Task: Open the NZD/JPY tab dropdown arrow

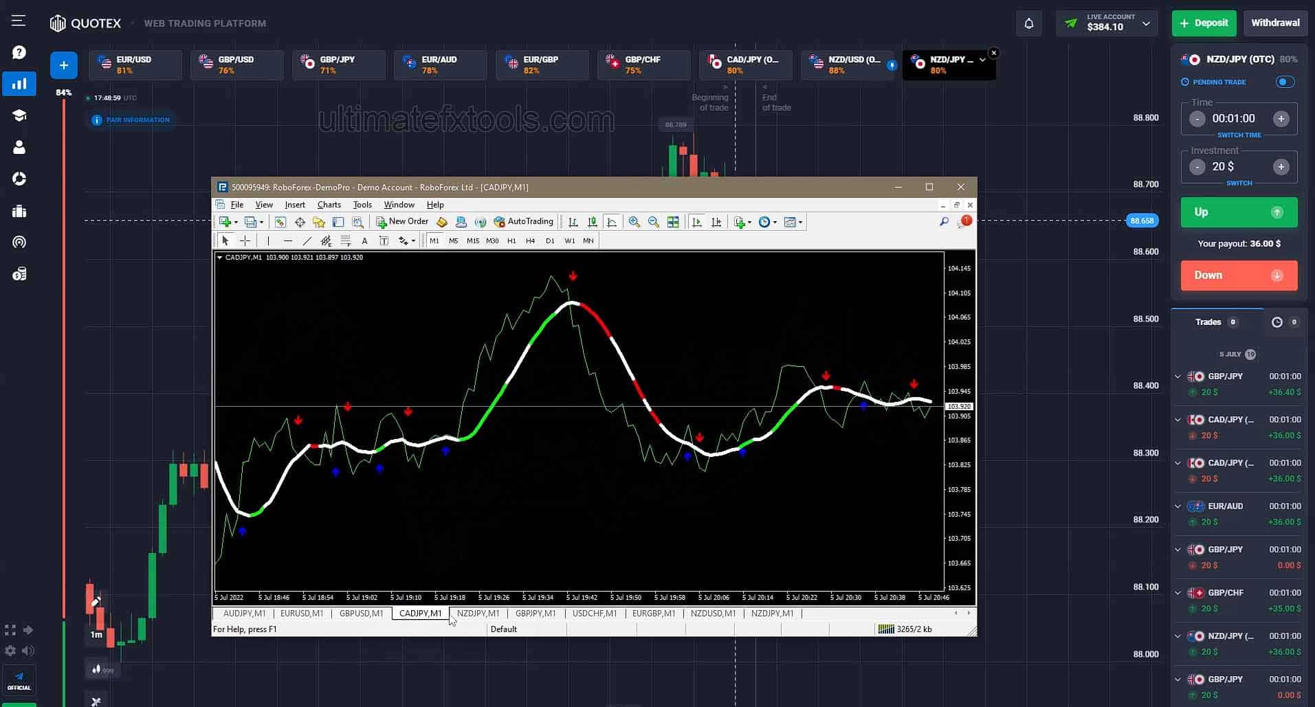Action: pos(982,60)
